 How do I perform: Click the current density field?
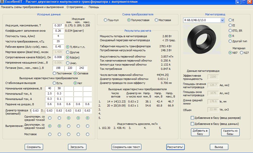[x=58, y=36]
